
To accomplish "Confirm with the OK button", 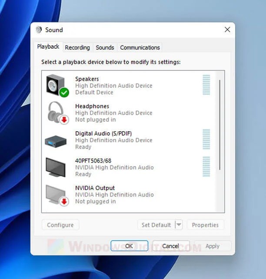I will pyautogui.click(x=129, y=246).
